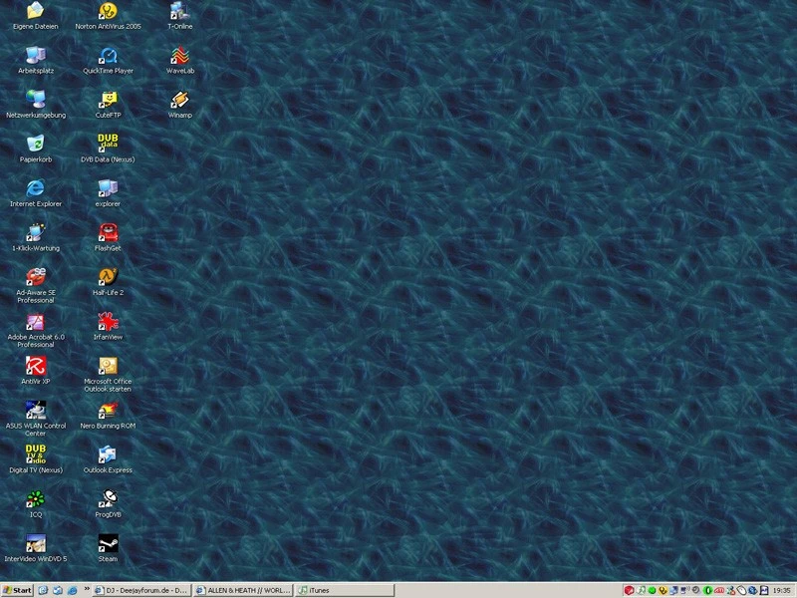Open Adobe Acrobat 6.0 Professional

tap(33, 325)
